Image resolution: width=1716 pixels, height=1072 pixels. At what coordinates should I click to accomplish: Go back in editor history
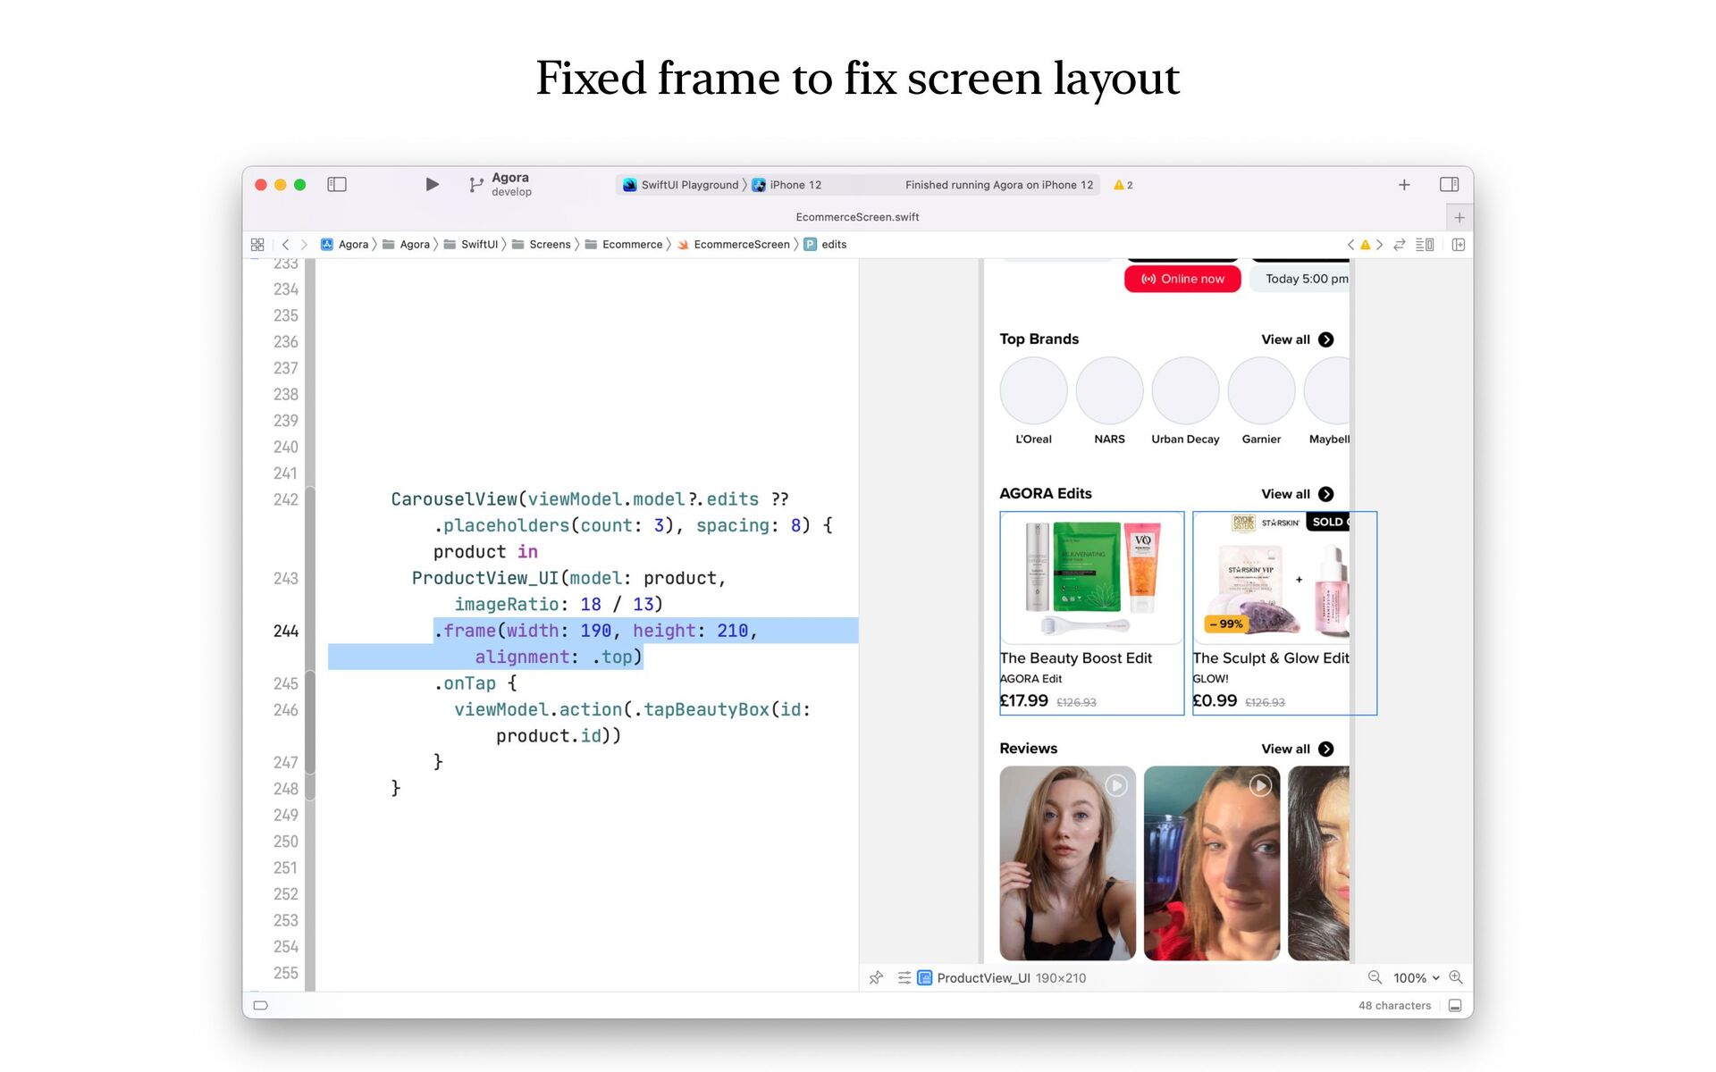tap(285, 244)
